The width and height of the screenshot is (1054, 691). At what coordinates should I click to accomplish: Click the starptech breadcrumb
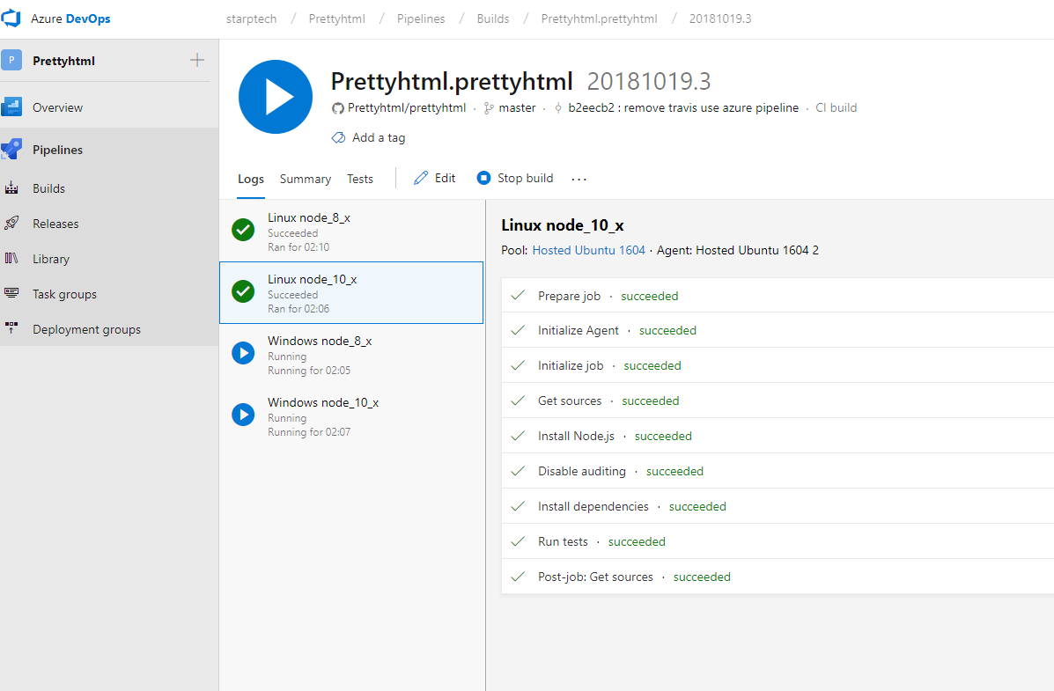(x=252, y=18)
